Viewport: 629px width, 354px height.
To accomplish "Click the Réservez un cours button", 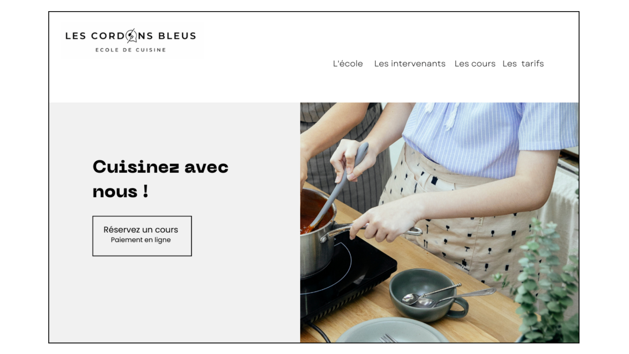I will click(142, 236).
